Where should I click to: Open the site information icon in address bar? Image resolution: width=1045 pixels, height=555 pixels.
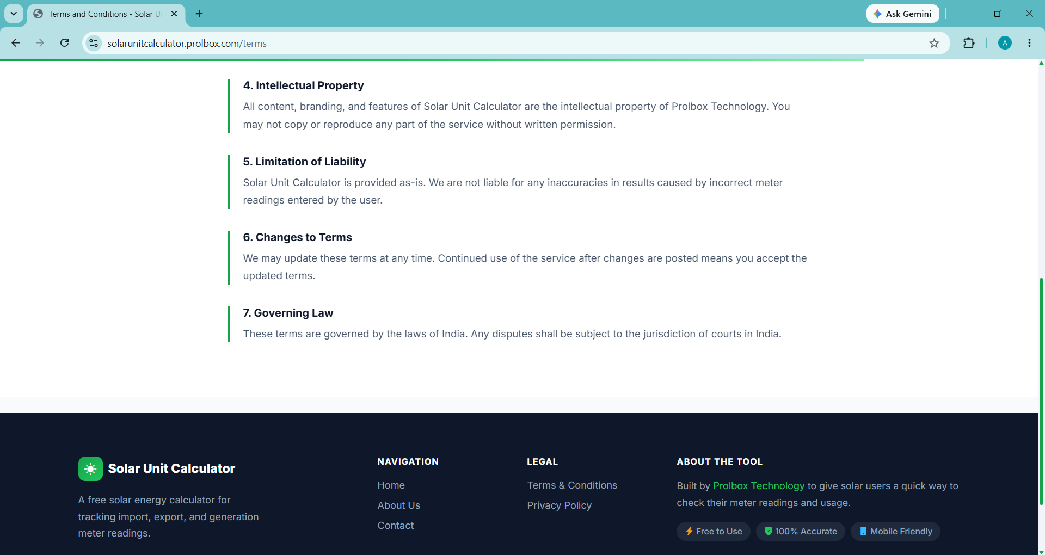point(94,43)
